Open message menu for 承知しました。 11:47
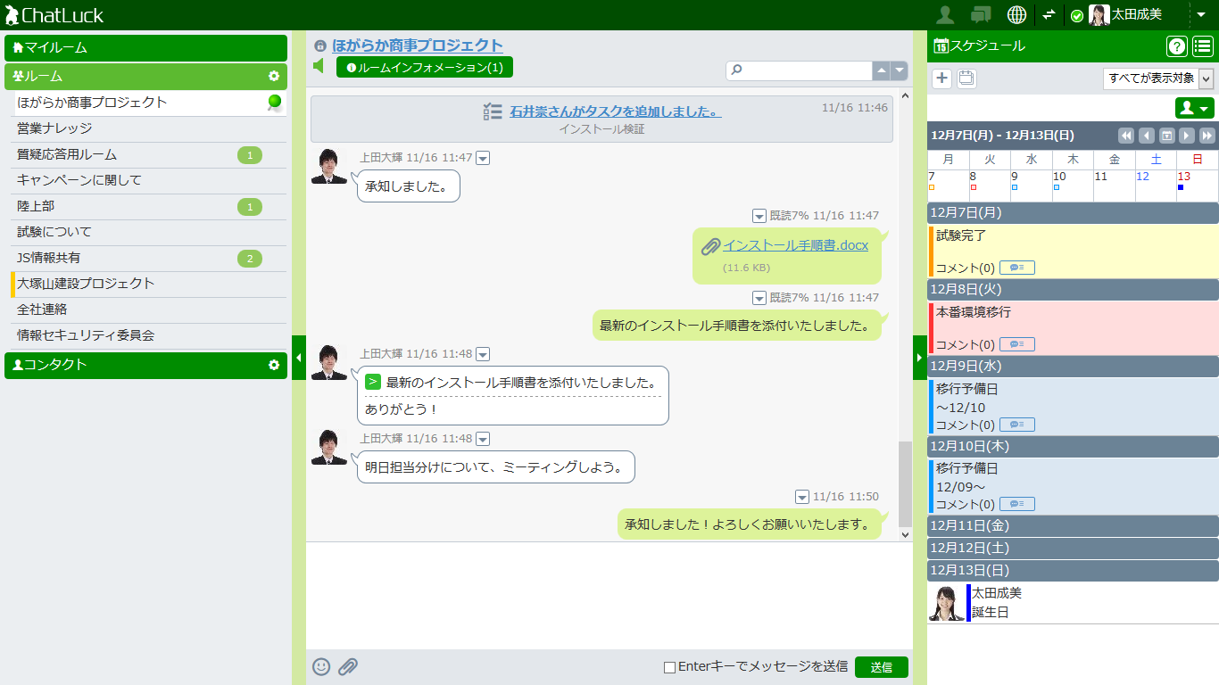Screen dimensions: 1219x685 483,158
